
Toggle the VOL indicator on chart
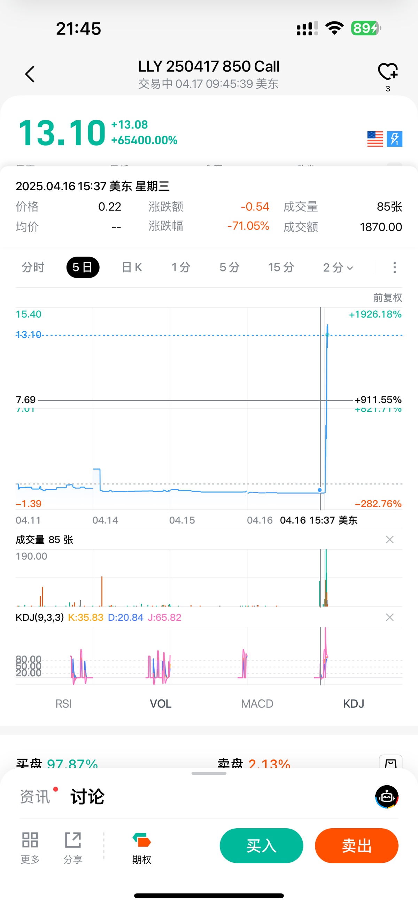coord(161,704)
